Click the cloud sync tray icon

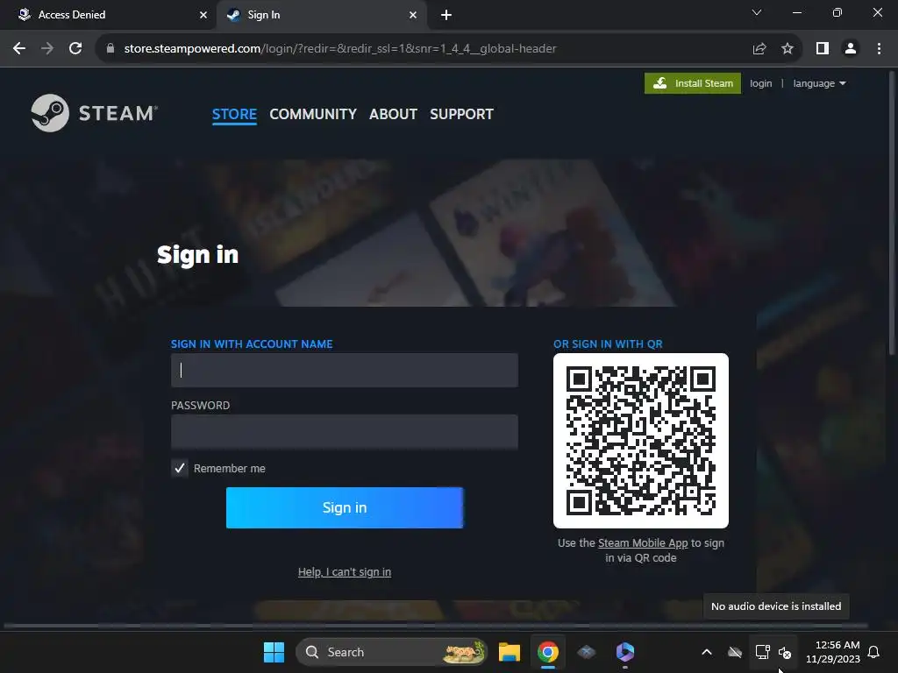(x=735, y=652)
